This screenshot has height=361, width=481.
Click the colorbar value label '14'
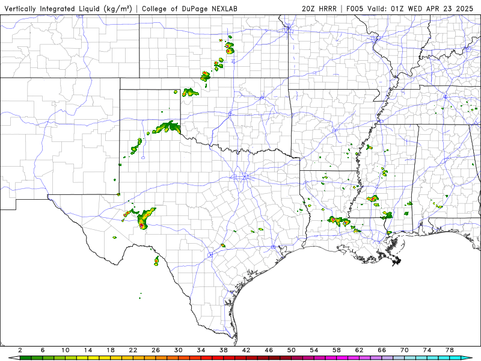[x=88, y=350]
